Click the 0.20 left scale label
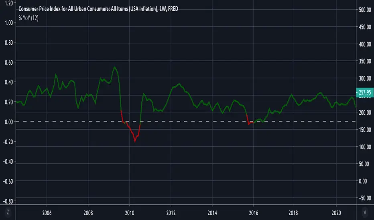Image resolution: width=374 pixels, height=220 pixels. click(9, 102)
